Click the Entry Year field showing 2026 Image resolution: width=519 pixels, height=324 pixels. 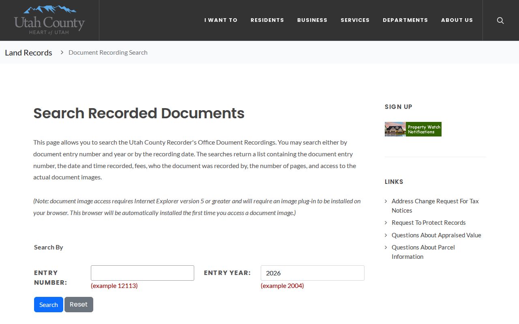pos(312,273)
